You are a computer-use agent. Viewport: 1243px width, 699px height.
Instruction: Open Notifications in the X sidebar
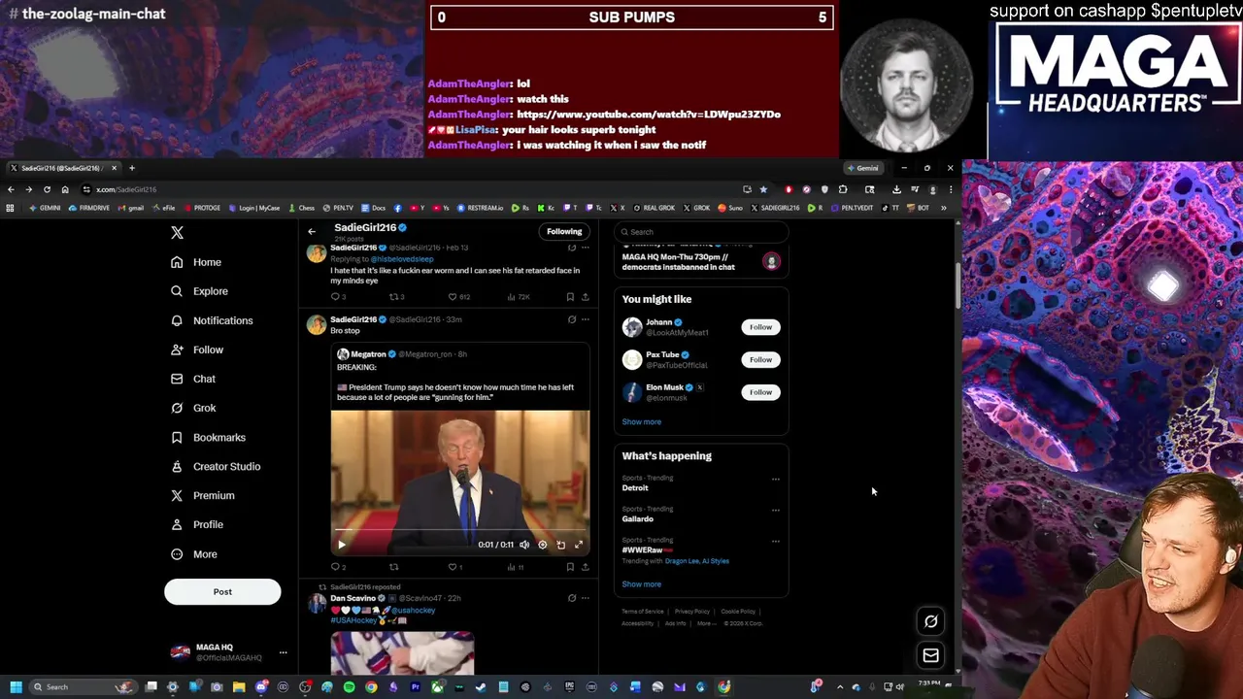pos(212,320)
